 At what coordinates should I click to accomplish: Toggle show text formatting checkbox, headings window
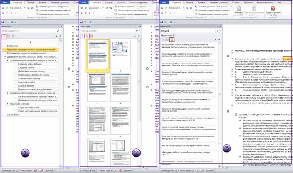point(37,11)
